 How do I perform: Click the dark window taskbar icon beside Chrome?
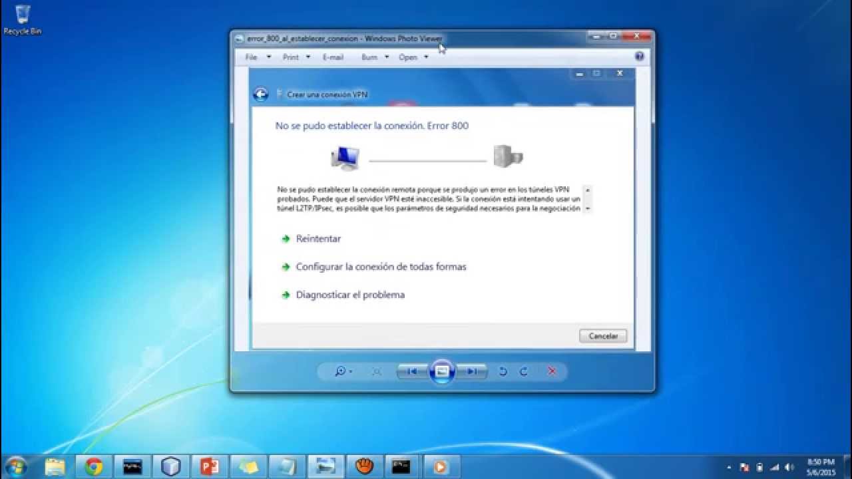click(132, 466)
